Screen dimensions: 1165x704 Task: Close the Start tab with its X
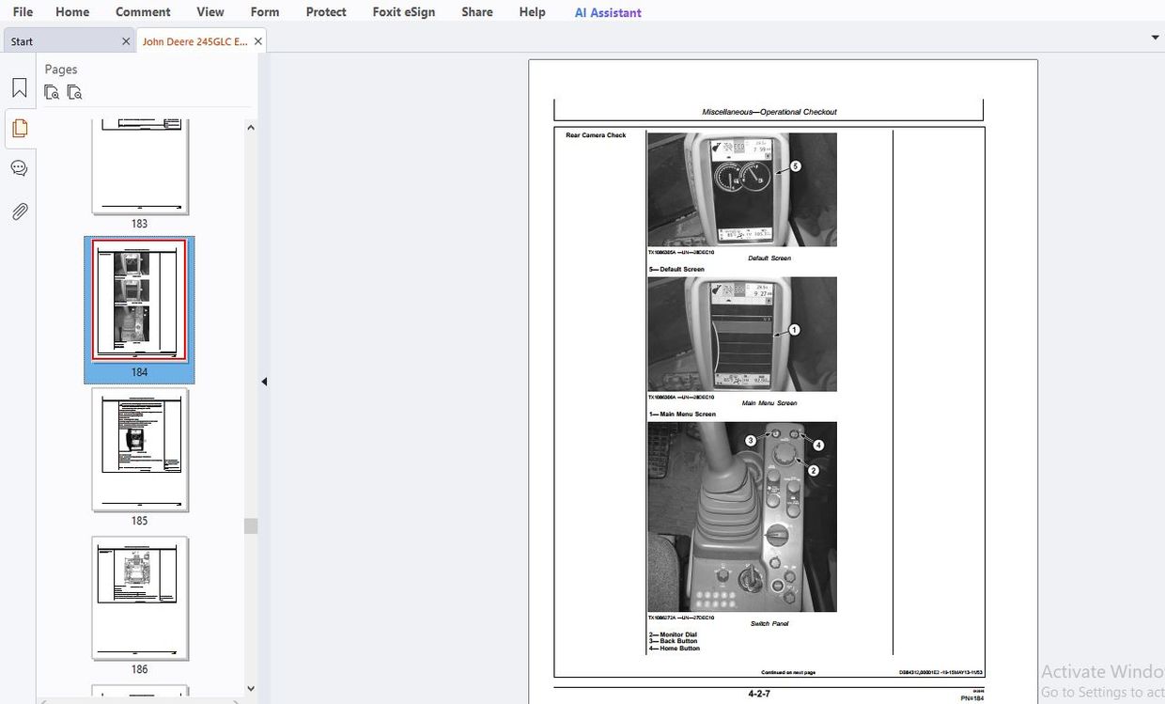[x=125, y=41]
